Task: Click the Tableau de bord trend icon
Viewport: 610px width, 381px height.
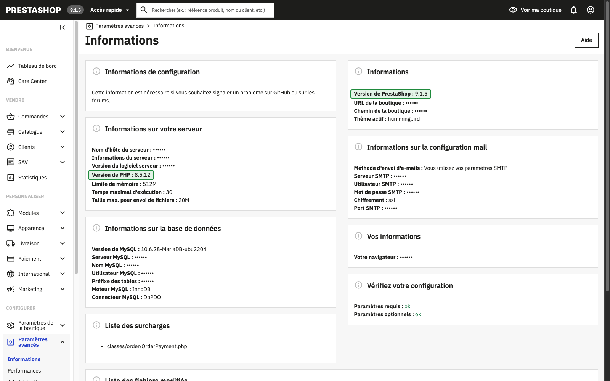Action: pos(11,66)
